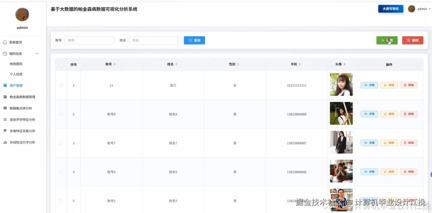Click the name cell 姓名6
The height and width of the screenshot is (213, 432).
[x=173, y=172]
